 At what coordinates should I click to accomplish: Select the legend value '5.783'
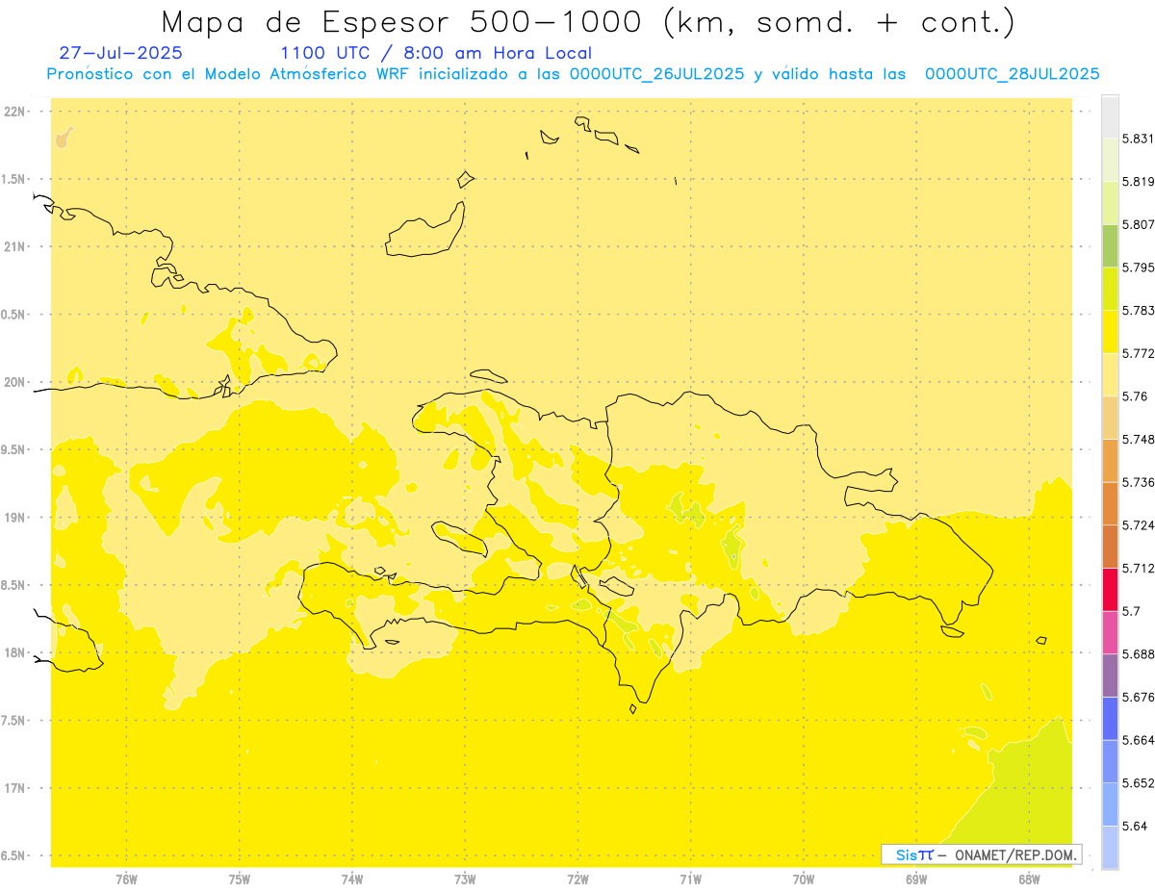[1138, 311]
